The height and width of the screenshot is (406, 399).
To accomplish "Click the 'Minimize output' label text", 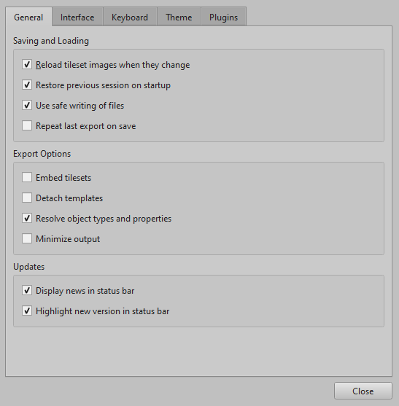I will pyautogui.click(x=68, y=239).
